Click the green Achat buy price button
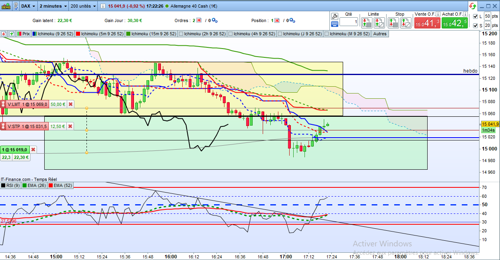Screen dimensions: 500x260 point(455,23)
